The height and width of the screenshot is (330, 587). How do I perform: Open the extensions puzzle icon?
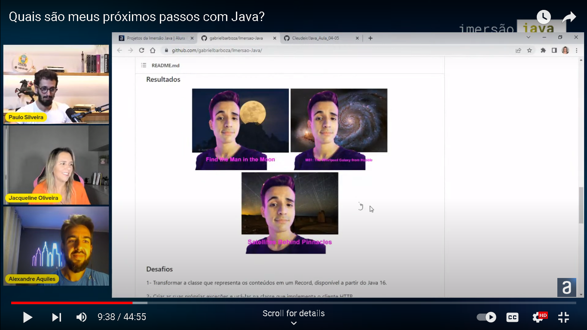point(543,50)
